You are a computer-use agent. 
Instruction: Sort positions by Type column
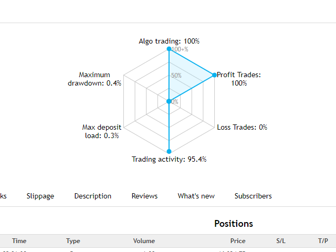coord(73,241)
